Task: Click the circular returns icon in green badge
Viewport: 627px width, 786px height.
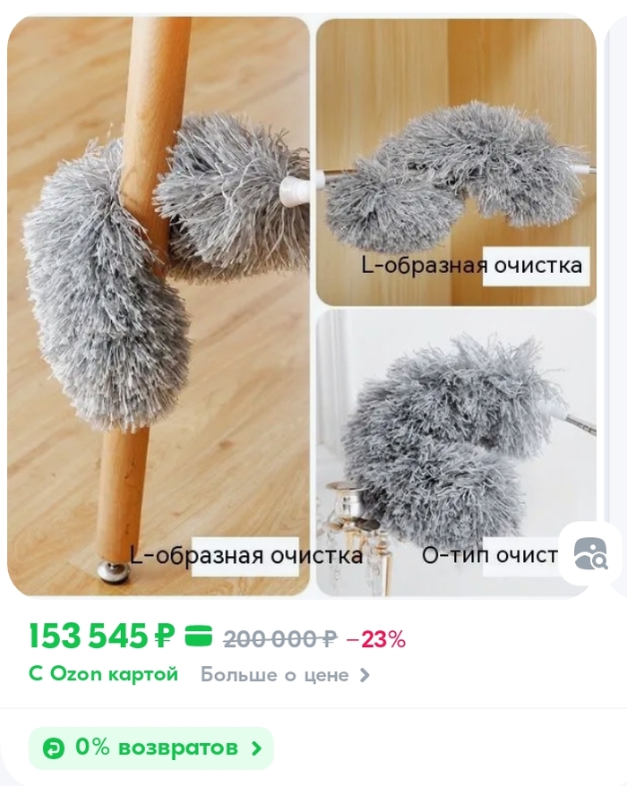Action: [x=53, y=749]
